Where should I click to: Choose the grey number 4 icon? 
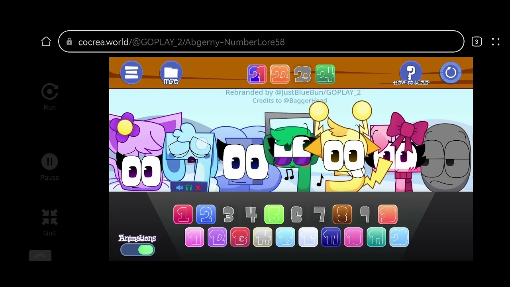251,214
